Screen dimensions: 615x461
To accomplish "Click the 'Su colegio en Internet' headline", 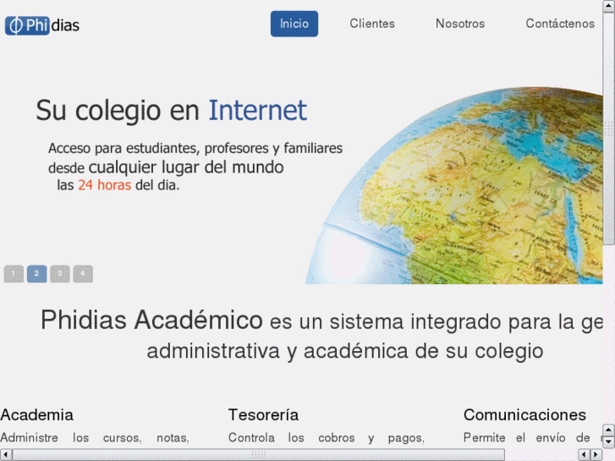I will pos(172,110).
